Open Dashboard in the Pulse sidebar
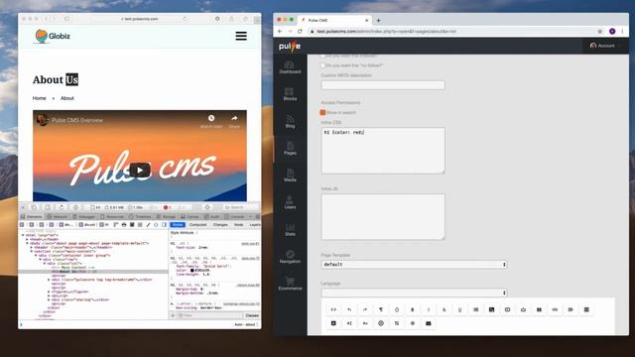This screenshot has height=357, width=635. (290, 67)
